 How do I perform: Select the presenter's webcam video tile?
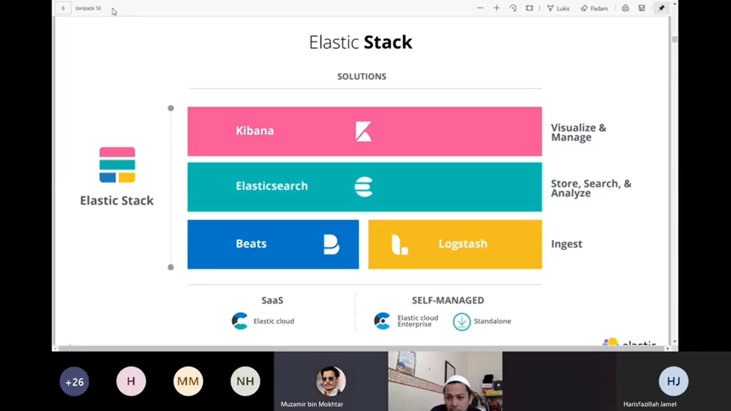click(x=445, y=381)
